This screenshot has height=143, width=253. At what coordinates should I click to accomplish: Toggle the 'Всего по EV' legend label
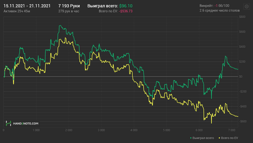tap(230, 138)
